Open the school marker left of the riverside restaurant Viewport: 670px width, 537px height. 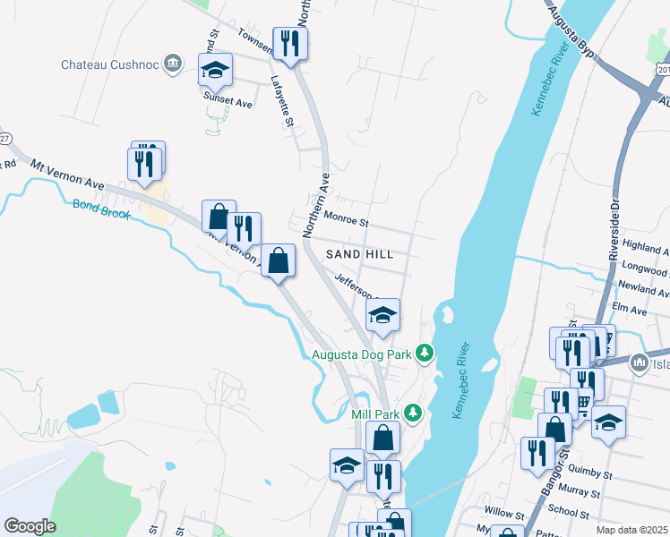tap(347, 465)
